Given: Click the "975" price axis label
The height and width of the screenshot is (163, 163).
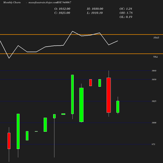Looking at the screenshot, I should click(x=153, y=144).
